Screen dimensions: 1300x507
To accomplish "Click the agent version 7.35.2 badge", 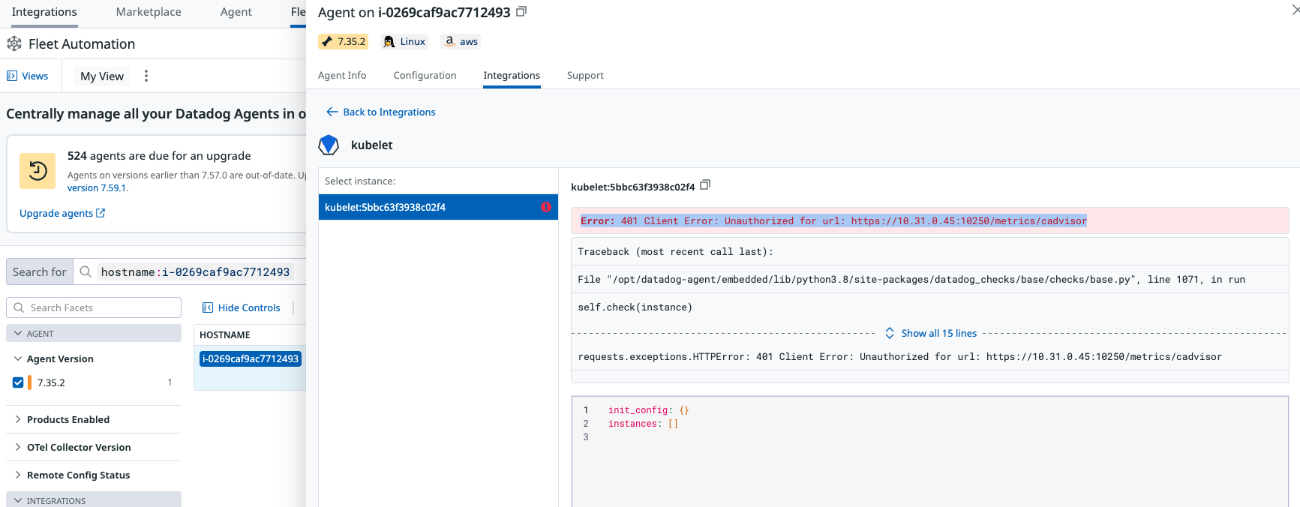I will pos(344,42).
